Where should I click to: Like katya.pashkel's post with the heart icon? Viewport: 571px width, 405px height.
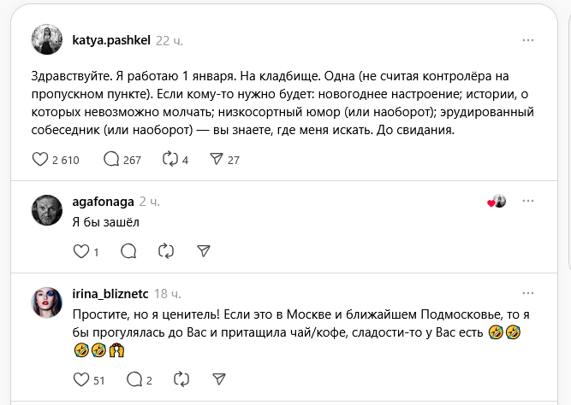coord(39,160)
